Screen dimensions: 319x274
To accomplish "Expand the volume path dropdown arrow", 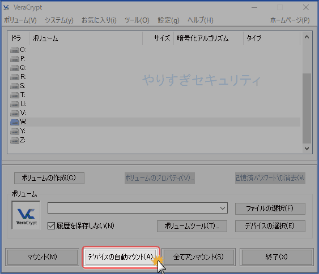I will click(x=223, y=208).
